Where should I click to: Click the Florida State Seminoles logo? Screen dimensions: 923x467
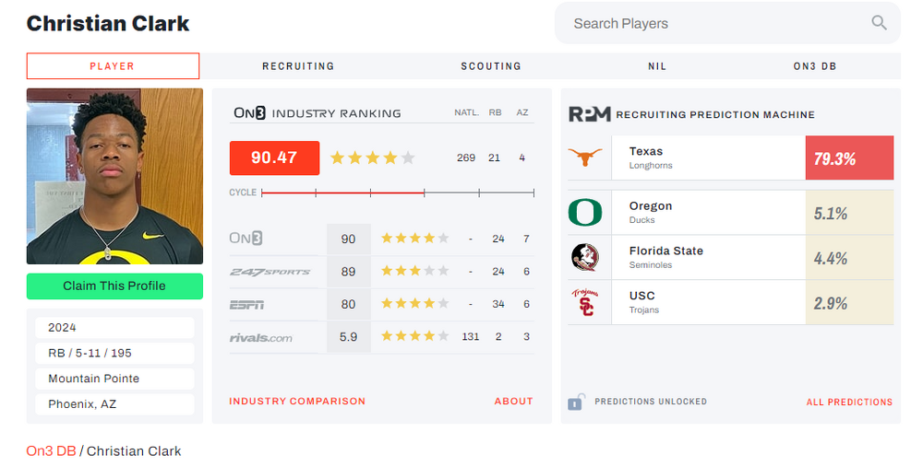tap(585, 257)
